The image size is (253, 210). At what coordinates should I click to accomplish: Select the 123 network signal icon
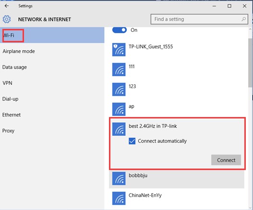tap(119, 90)
